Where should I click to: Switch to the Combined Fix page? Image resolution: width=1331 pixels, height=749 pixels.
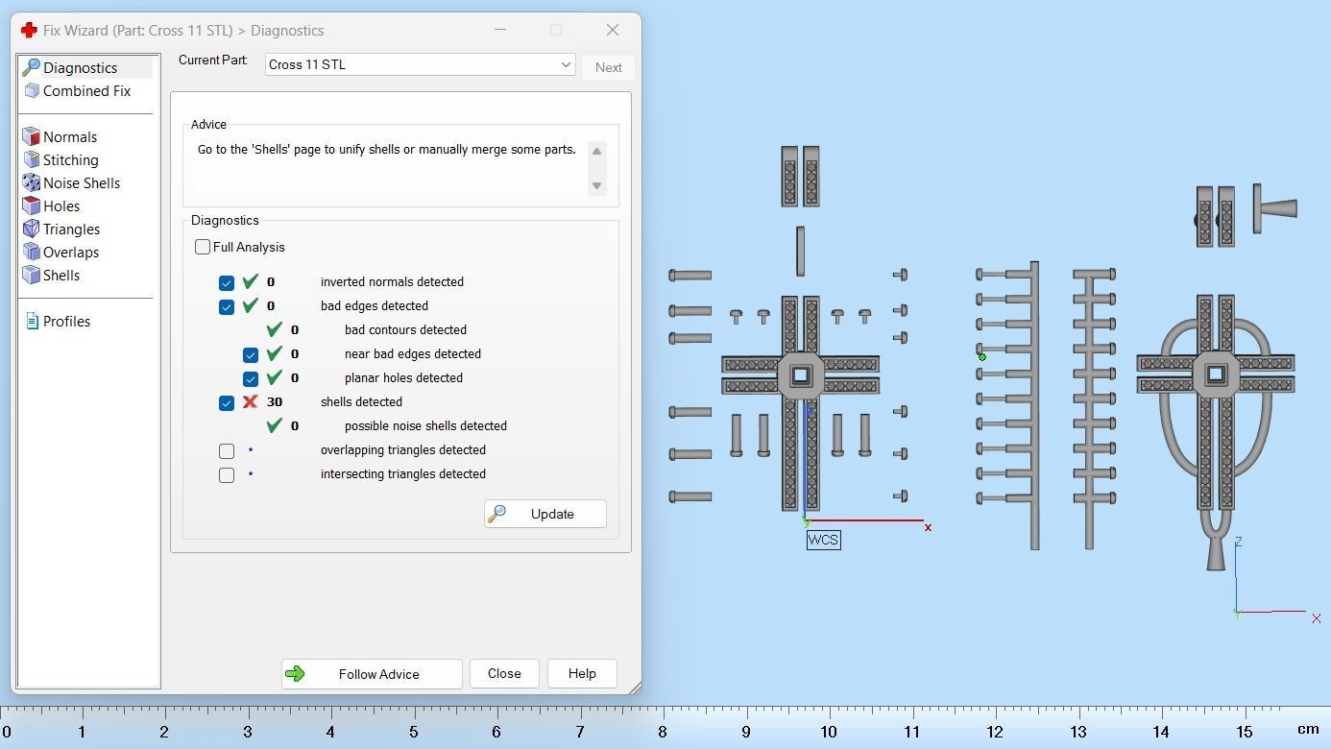86,90
